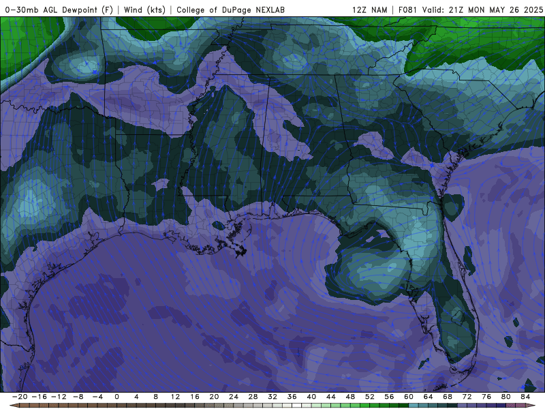
Task: Click the 36 legend label
Action: (292, 397)
